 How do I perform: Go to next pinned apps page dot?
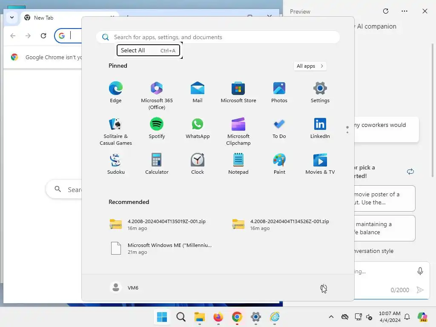pos(347,132)
